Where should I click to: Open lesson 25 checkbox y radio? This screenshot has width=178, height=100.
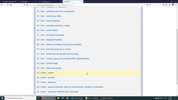[x=53, y=26]
